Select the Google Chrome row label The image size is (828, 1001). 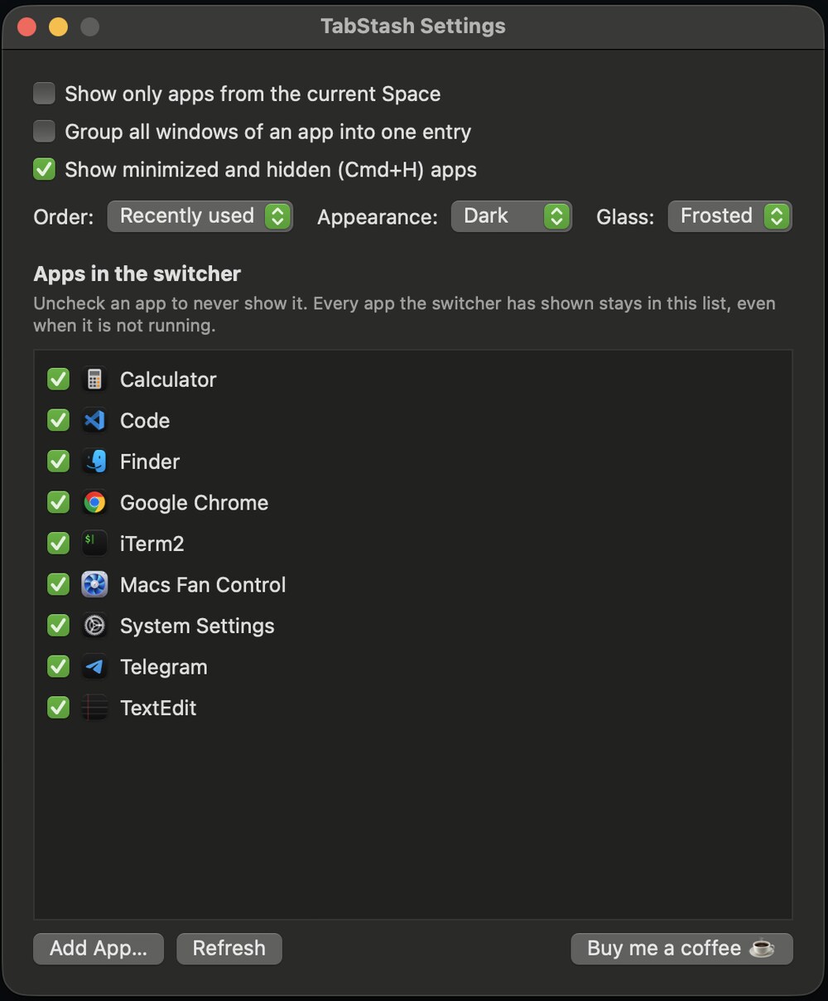(x=194, y=503)
